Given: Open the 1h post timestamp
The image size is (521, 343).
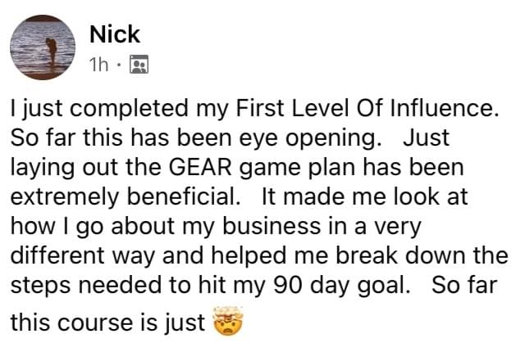Looking at the screenshot, I should 97,62.
